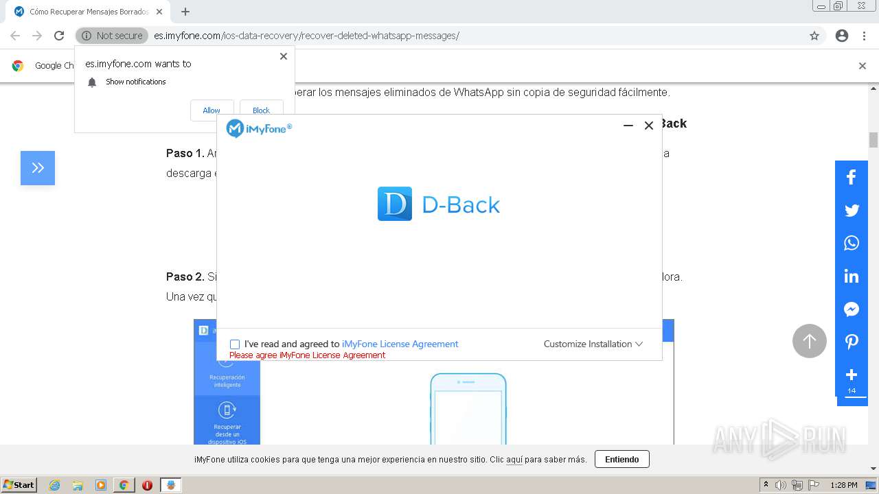Image resolution: width=879 pixels, height=494 pixels.
Task: Minimize the iMyFone installer window
Action: [x=628, y=126]
